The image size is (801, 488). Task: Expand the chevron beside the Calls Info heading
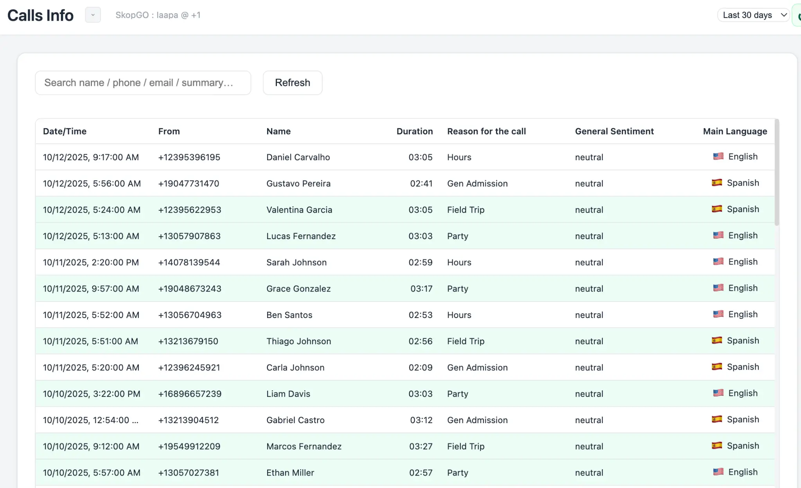coord(93,15)
